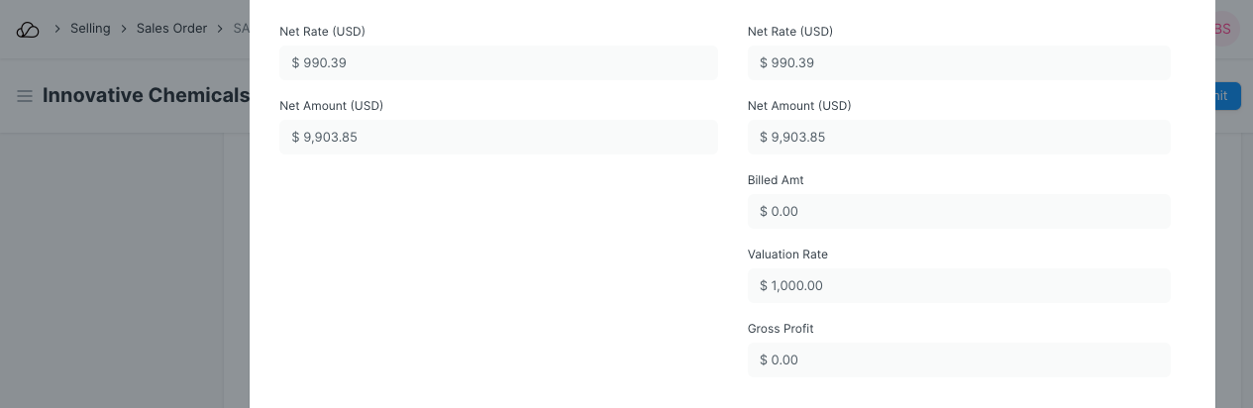Image resolution: width=1253 pixels, height=408 pixels.
Task: Select the right-column Net Rate (USD) field
Action: 959,62
